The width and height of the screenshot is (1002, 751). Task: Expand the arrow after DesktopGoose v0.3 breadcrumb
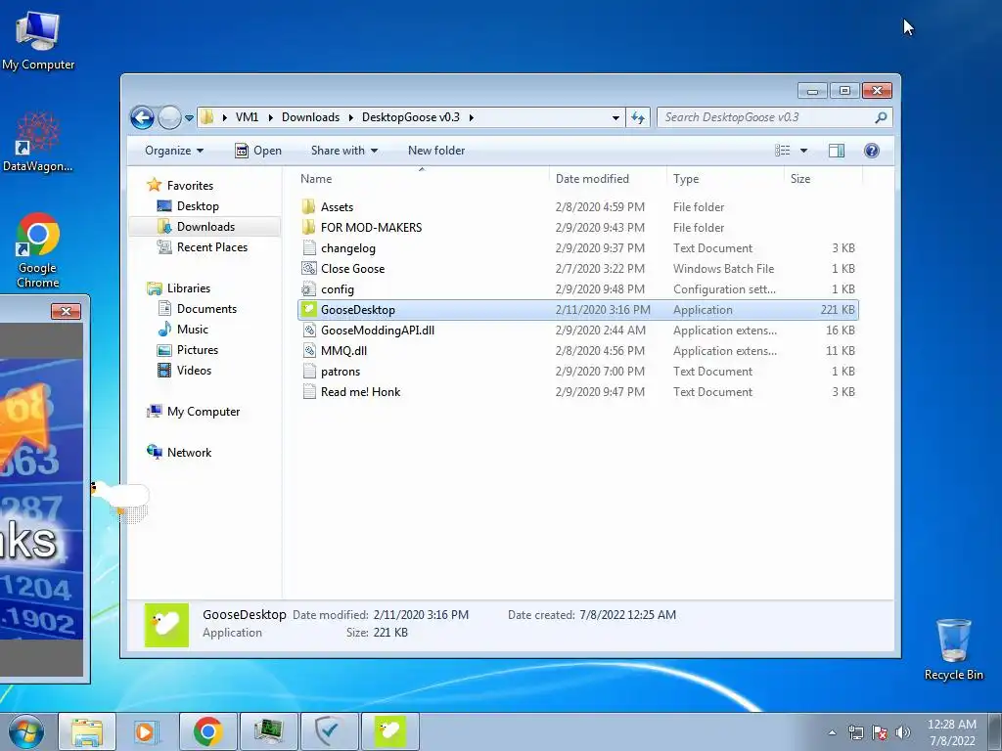[x=471, y=117]
